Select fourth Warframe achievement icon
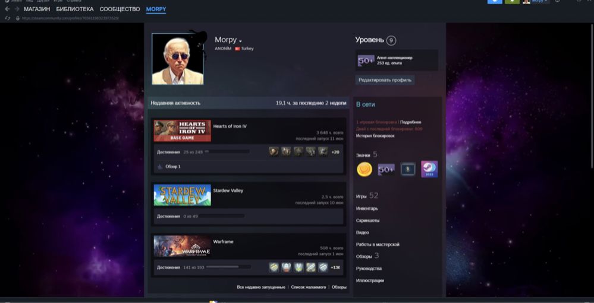Image resolution: width=594 pixels, height=303 pixels. pyautogui.click(x=310, y=267)
